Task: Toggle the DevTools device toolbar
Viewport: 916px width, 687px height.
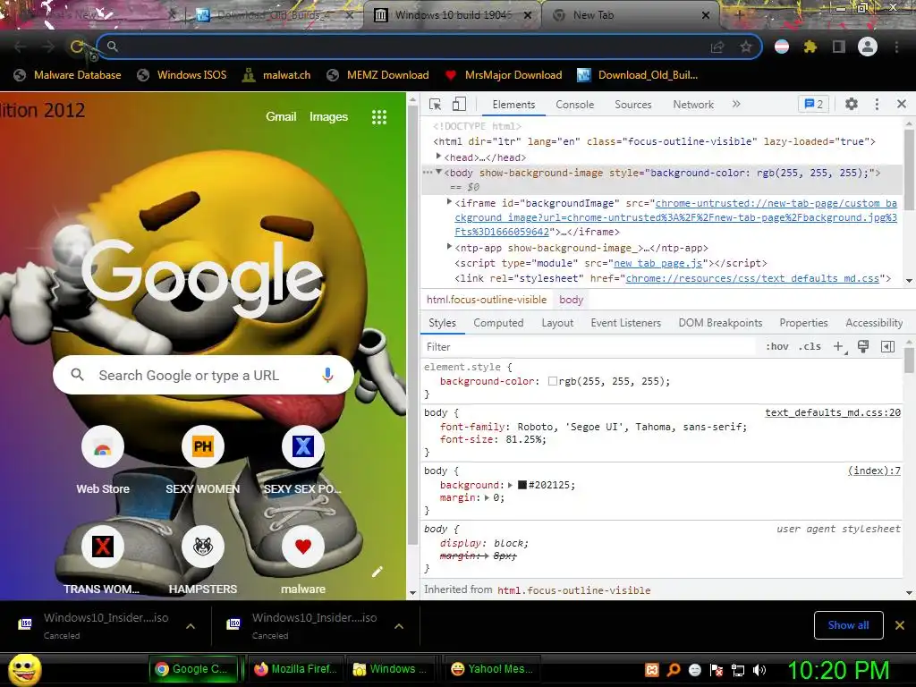Action: (459, 104)
